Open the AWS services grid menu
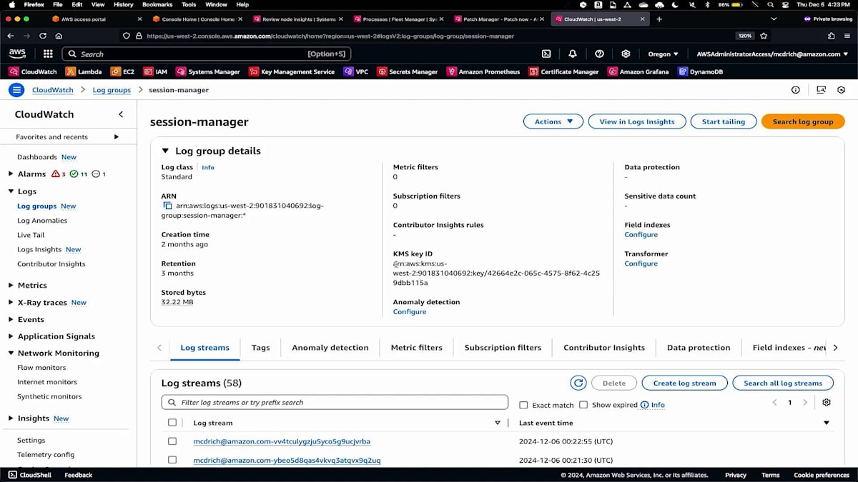Image resolution: width=858 pixels, height=482 pixels. [48, 54]
